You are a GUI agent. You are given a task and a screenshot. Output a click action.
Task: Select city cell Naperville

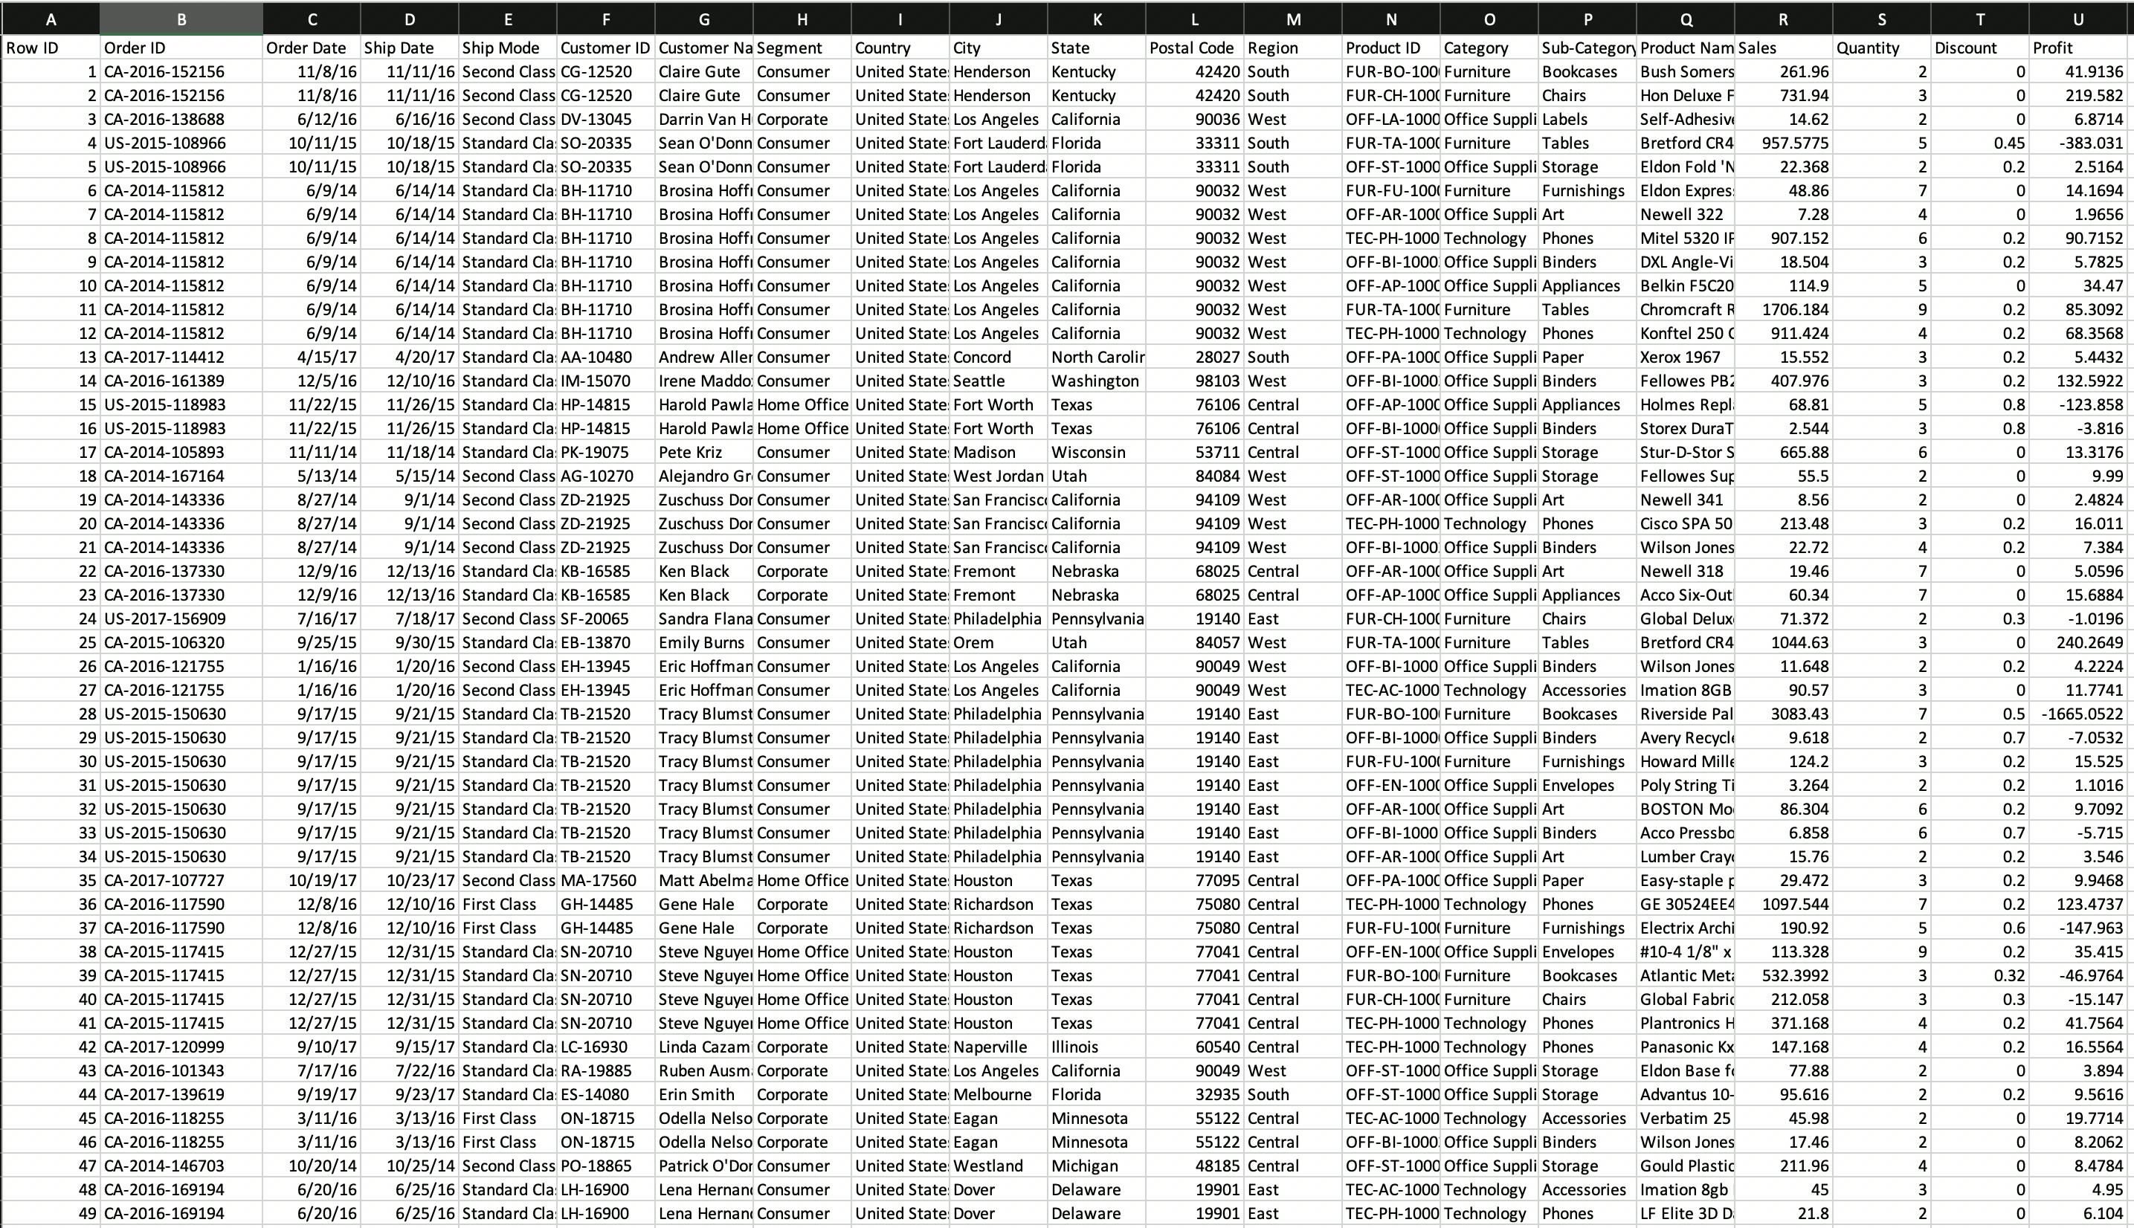(x=999, y=1047)
